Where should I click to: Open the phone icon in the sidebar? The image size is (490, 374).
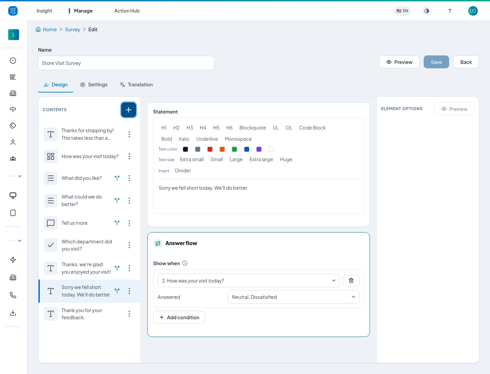[13, 295]
